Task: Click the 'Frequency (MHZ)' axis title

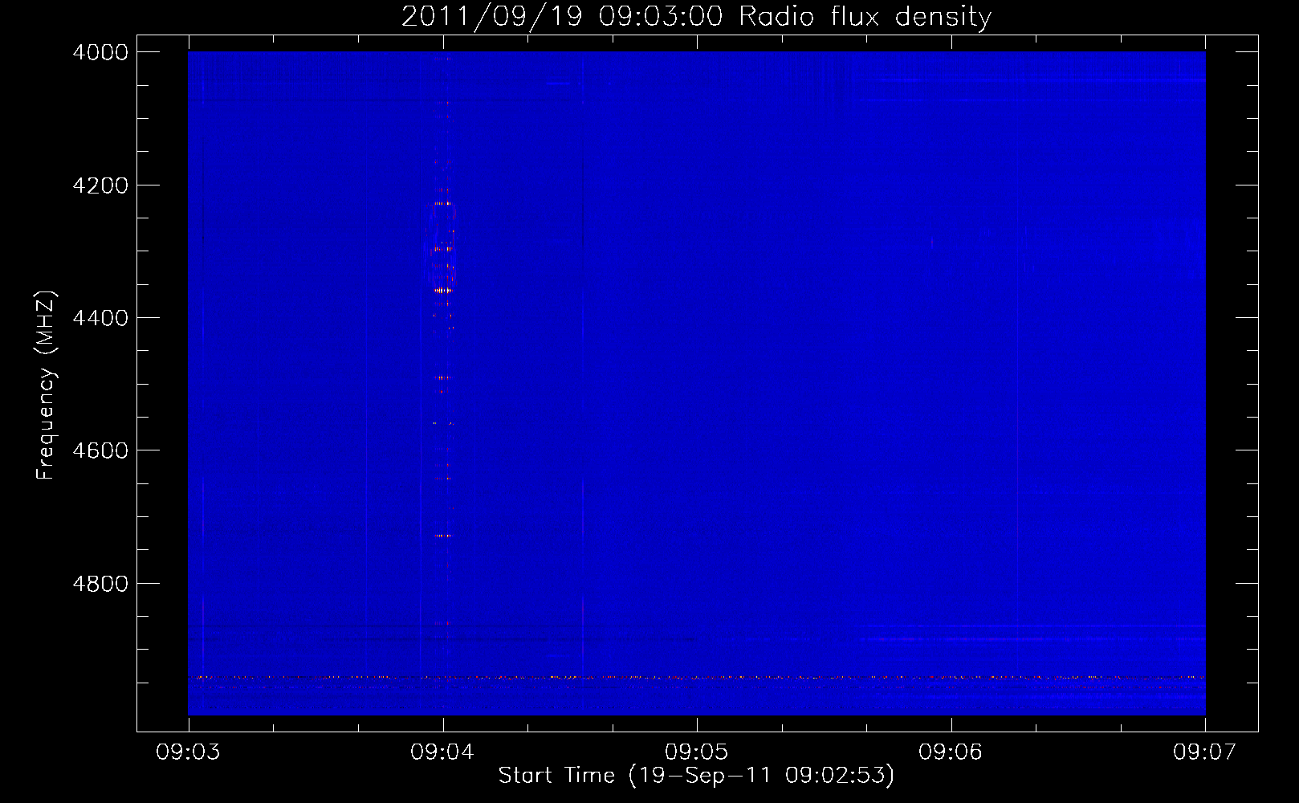Action: pyautogui.click(x=47, y=385)
